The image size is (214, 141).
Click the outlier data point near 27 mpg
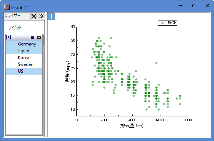(x=156, y=63)
